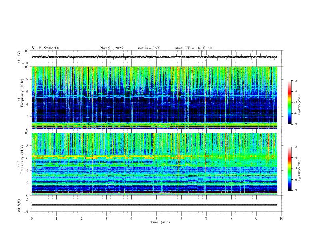Click inside the ch.1 spectrogram panel
Image resolution: width=317 pixels, height=245 pixels.
(154, 98)
